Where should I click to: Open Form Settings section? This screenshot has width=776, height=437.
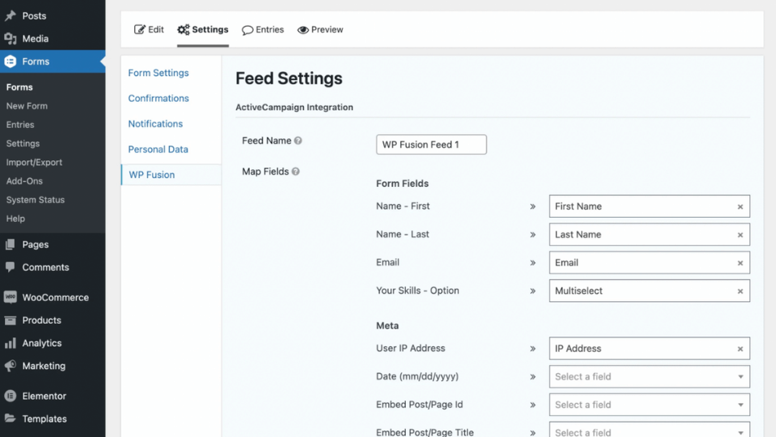pos(158,73)
